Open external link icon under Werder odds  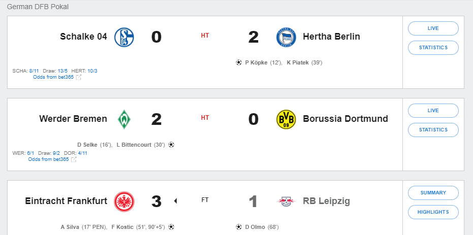click(x=74, y=159)
